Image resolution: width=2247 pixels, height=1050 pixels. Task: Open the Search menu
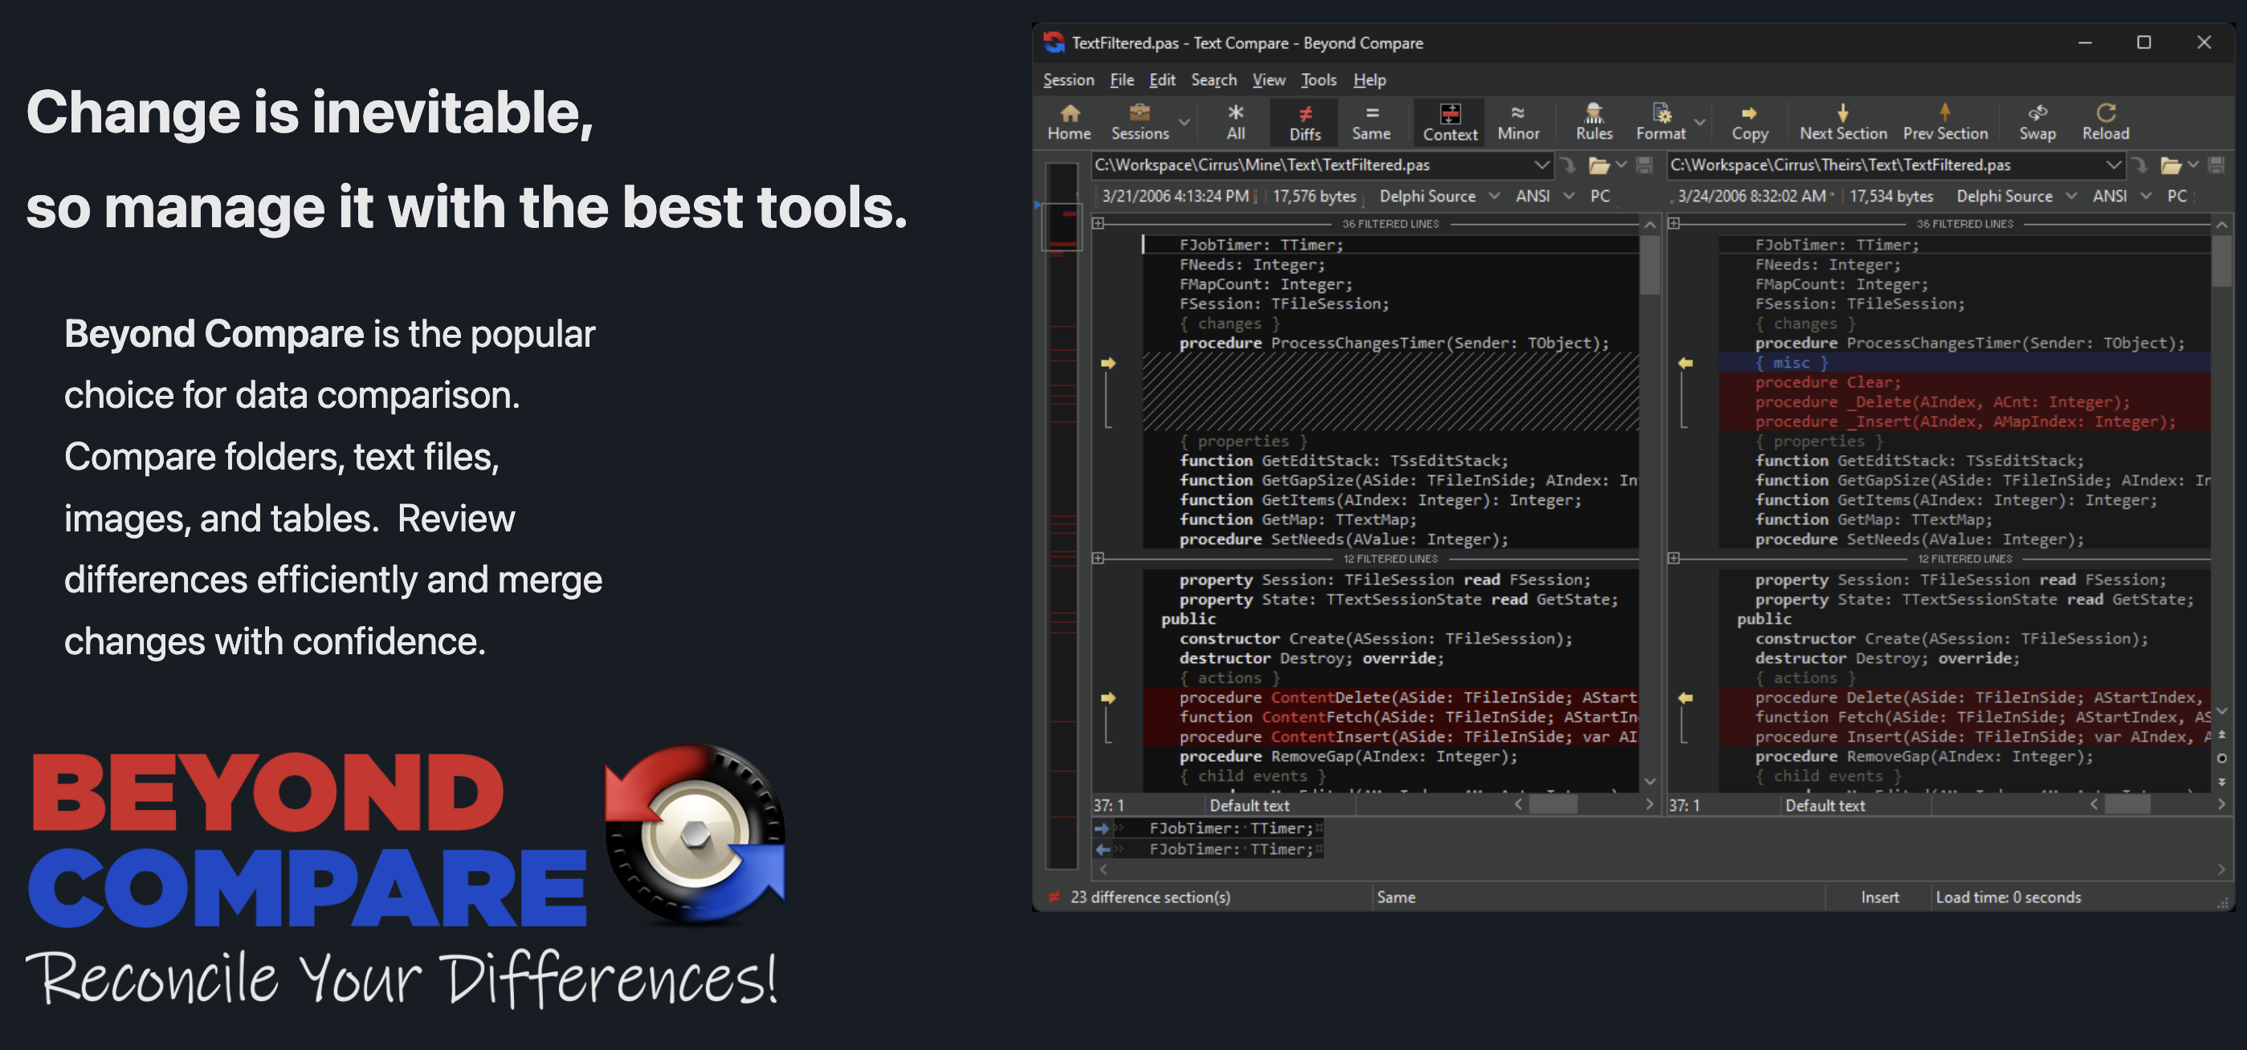(1213, 80)
